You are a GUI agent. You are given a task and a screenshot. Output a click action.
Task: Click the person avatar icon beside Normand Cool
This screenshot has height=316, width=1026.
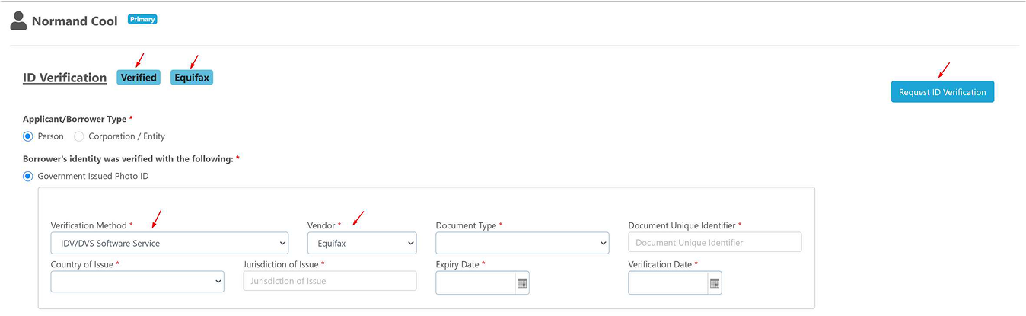tap(18, 21)
